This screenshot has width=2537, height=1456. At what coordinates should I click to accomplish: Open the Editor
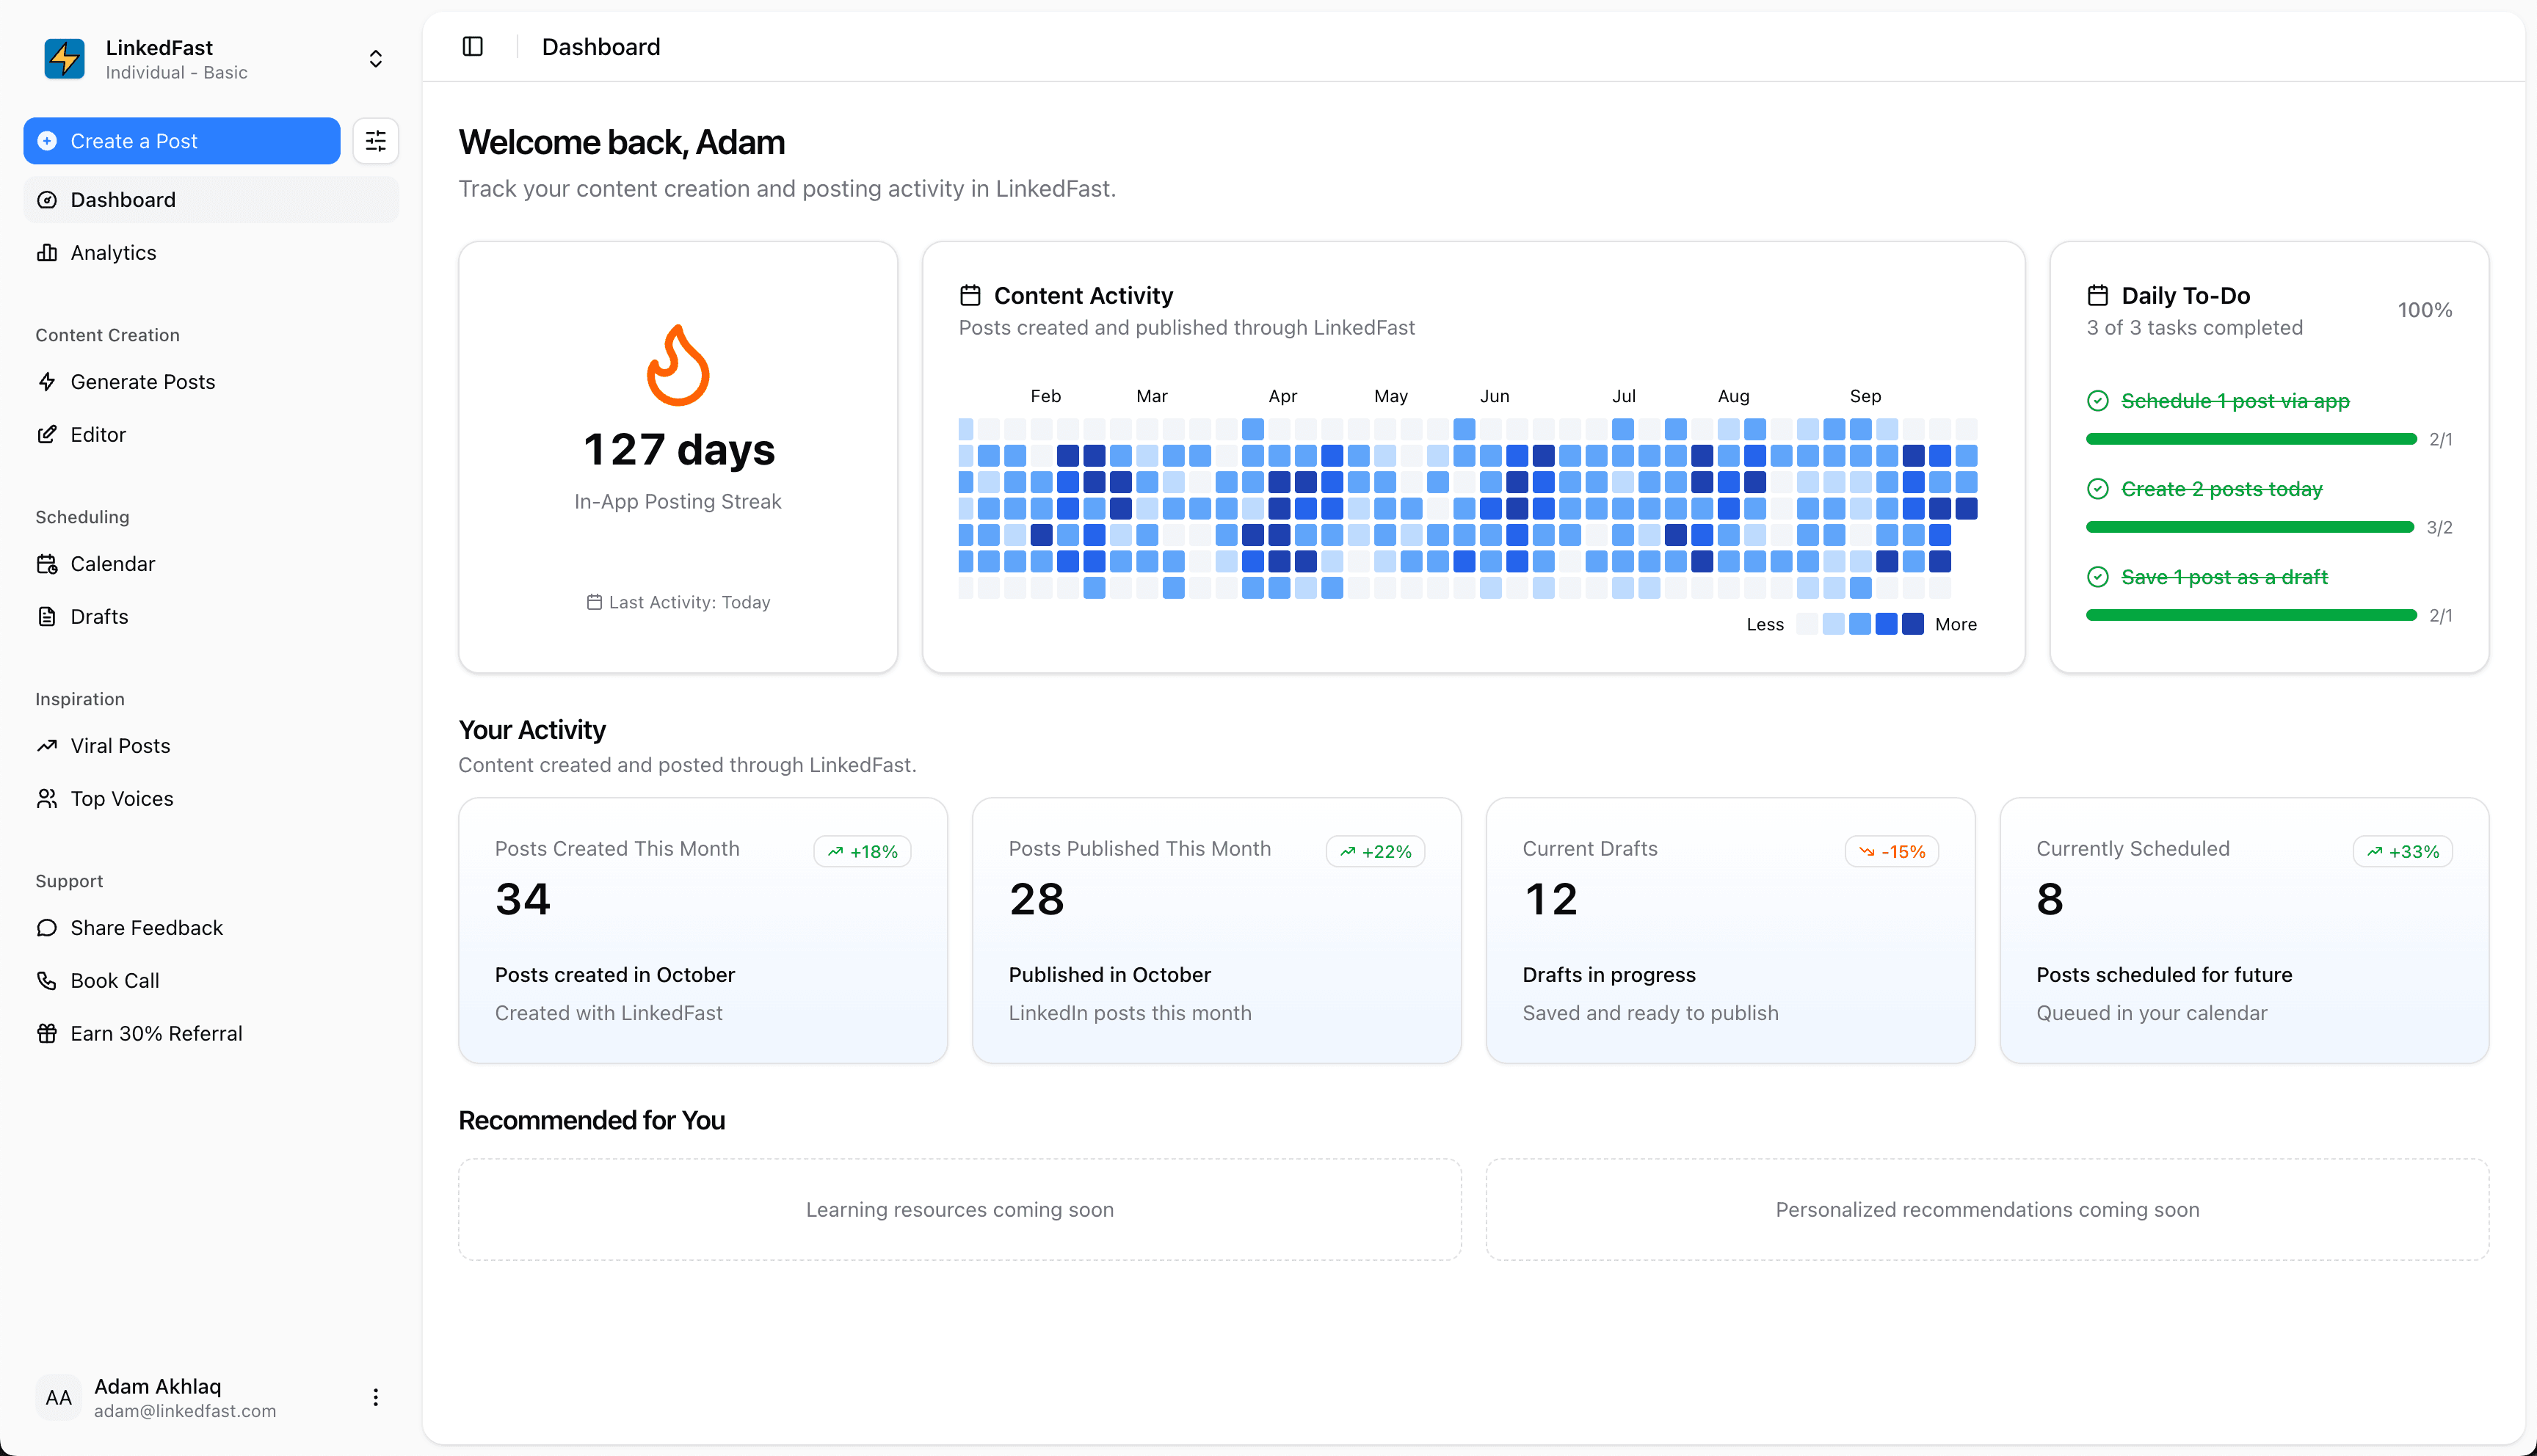click(96, 434)
